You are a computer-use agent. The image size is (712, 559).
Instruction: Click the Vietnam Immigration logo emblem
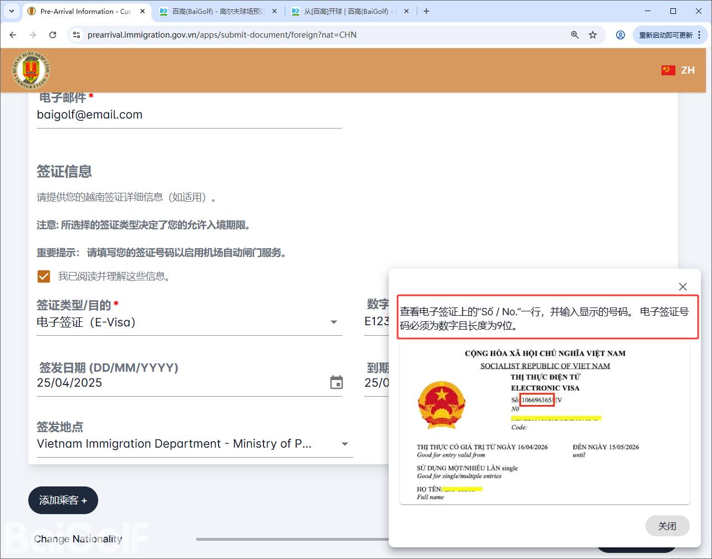point(31,70)
